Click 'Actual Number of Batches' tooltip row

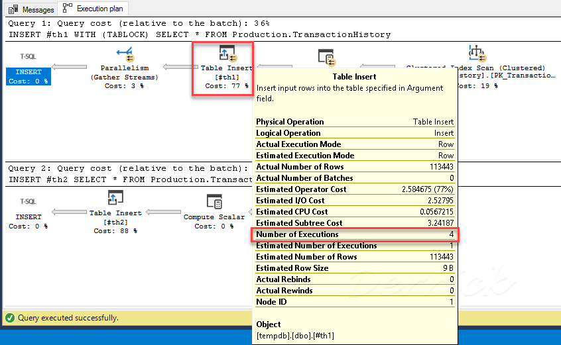[355, 178]
